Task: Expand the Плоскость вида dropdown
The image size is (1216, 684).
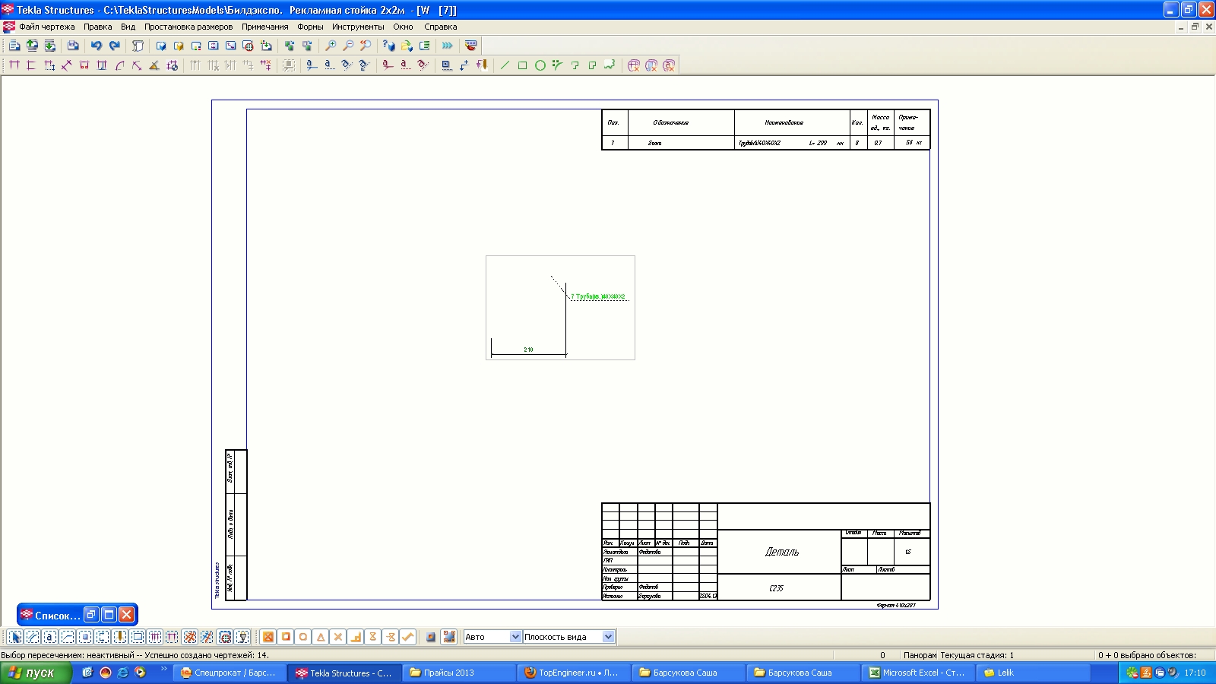Action: click(x=608, y=637)
